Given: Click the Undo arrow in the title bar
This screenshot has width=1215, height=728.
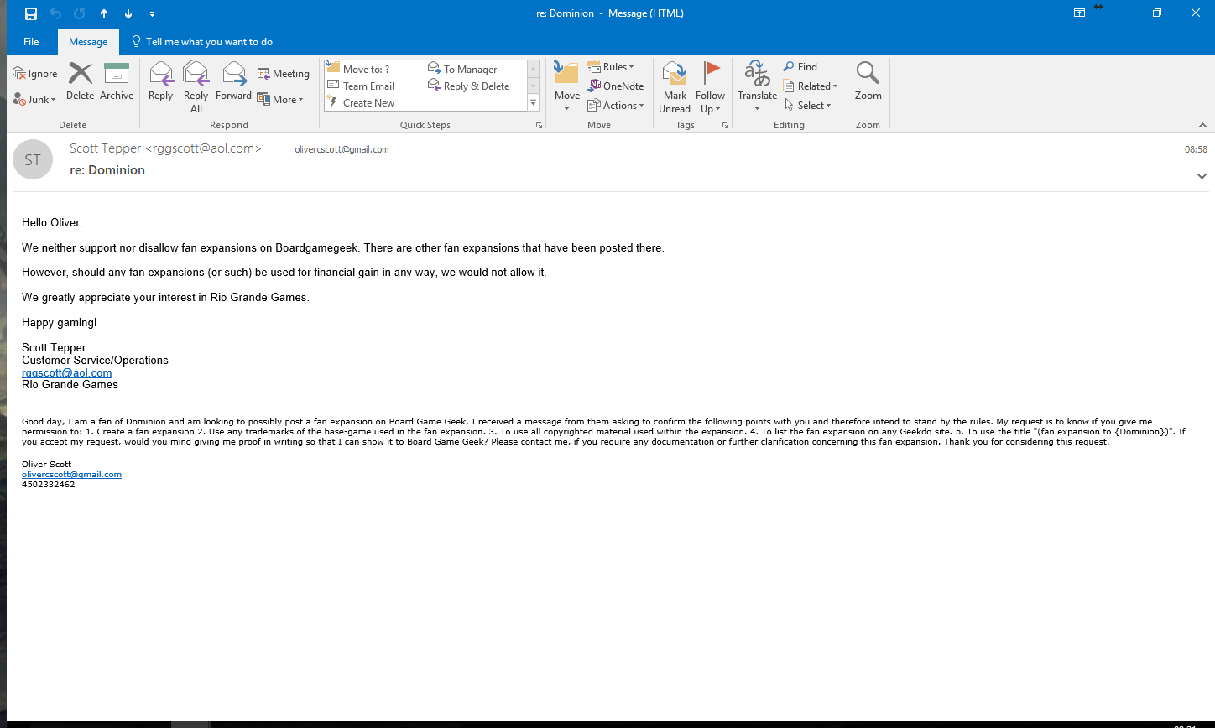Looking at the screenshot, I should (55, 13).
